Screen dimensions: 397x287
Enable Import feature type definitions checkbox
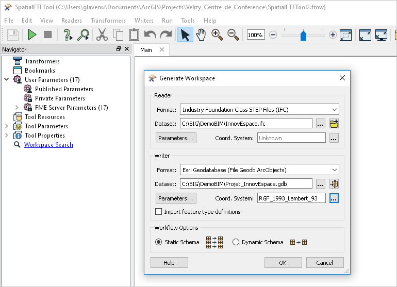(x=158, y=212)
